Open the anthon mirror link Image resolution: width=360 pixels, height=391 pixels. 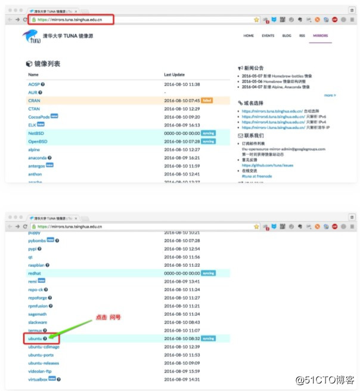(35, 174)
